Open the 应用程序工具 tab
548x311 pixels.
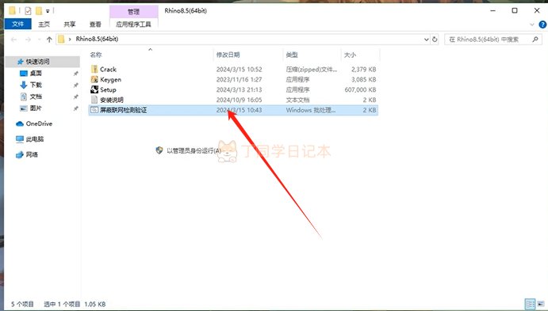pos(133,24)
